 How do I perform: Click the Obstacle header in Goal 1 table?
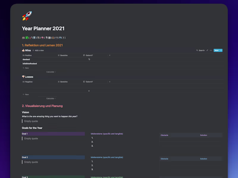coord(165,135)
